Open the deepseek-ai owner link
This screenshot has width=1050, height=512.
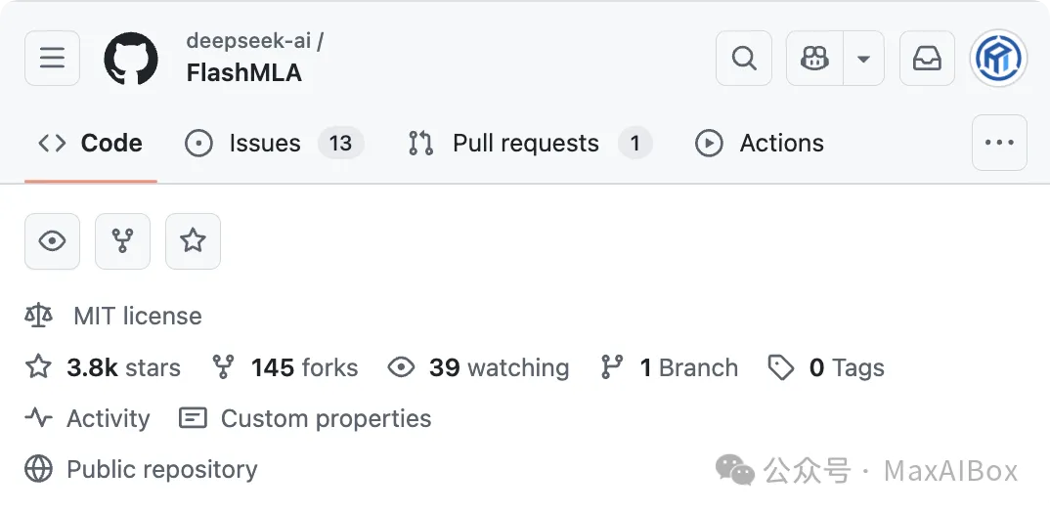(x=249, y=42)
